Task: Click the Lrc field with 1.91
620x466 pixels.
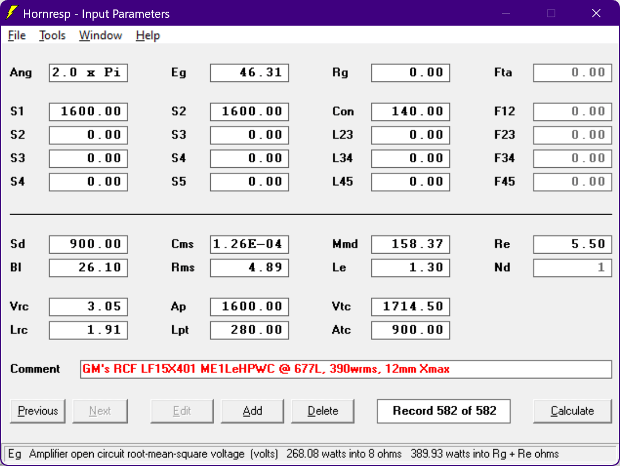Action: pyautogui.click(x=88, y=330)
